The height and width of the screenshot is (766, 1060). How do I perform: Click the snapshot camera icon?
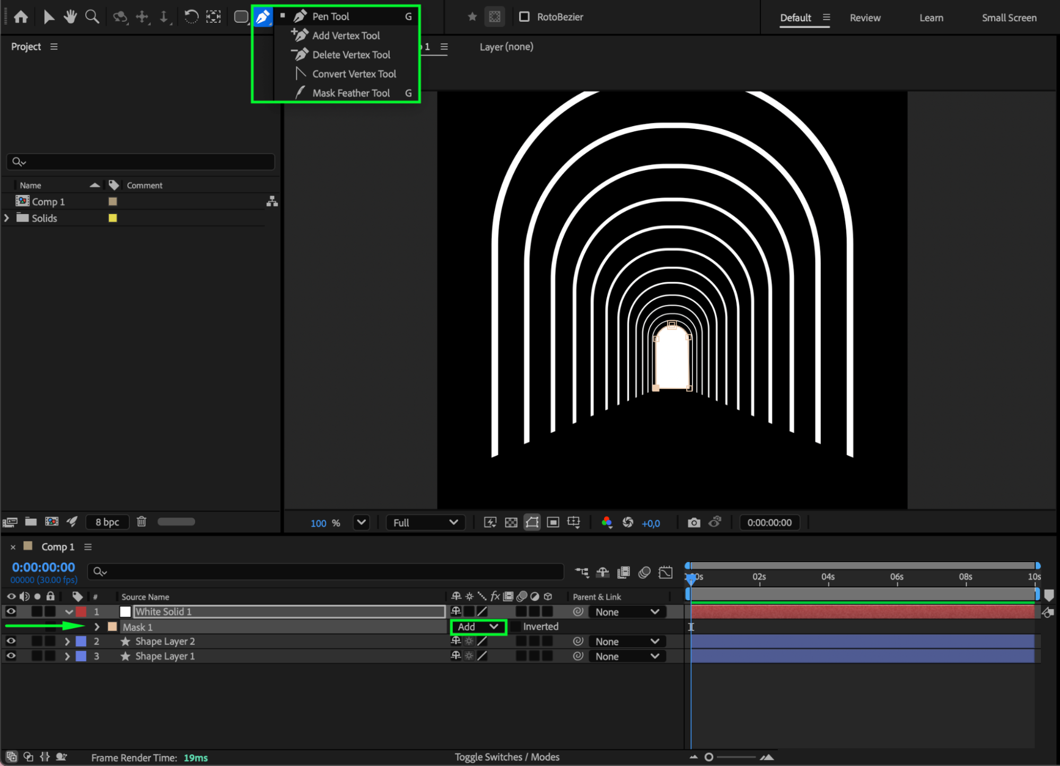pyautogui.click(x=694, y=523)
